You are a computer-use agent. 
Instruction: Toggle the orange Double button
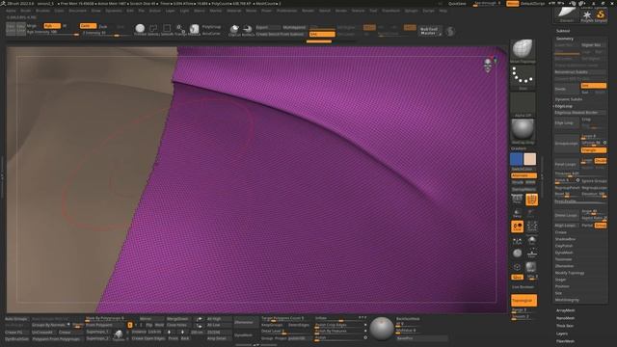point(601,161)
